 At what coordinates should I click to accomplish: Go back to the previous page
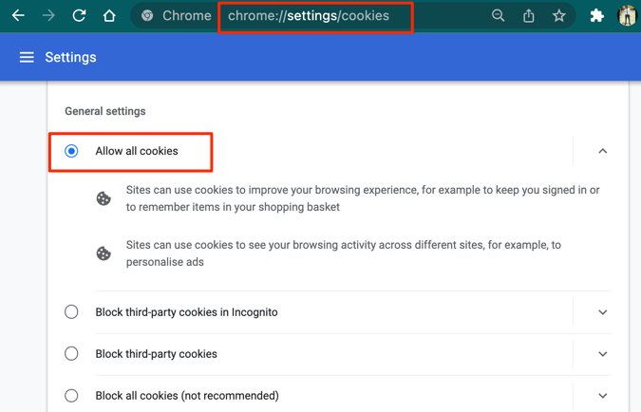[x=18, y=15]
